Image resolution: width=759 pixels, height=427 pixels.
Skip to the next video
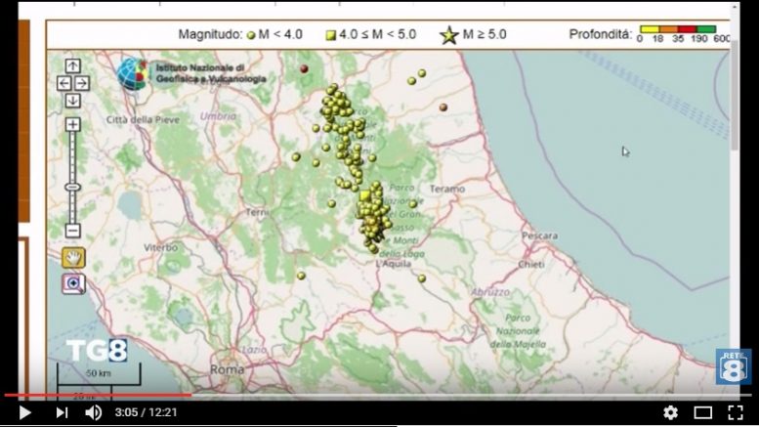[61, 412]
